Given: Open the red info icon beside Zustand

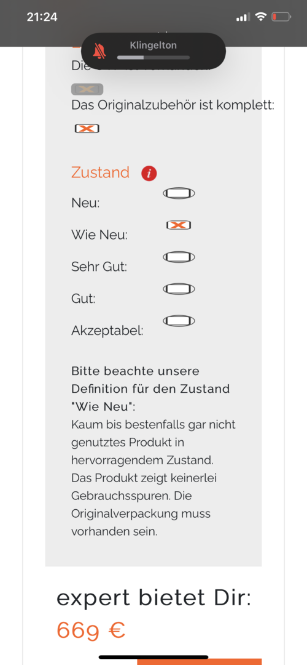Looking at the screenshot, I should click(149, 174).
